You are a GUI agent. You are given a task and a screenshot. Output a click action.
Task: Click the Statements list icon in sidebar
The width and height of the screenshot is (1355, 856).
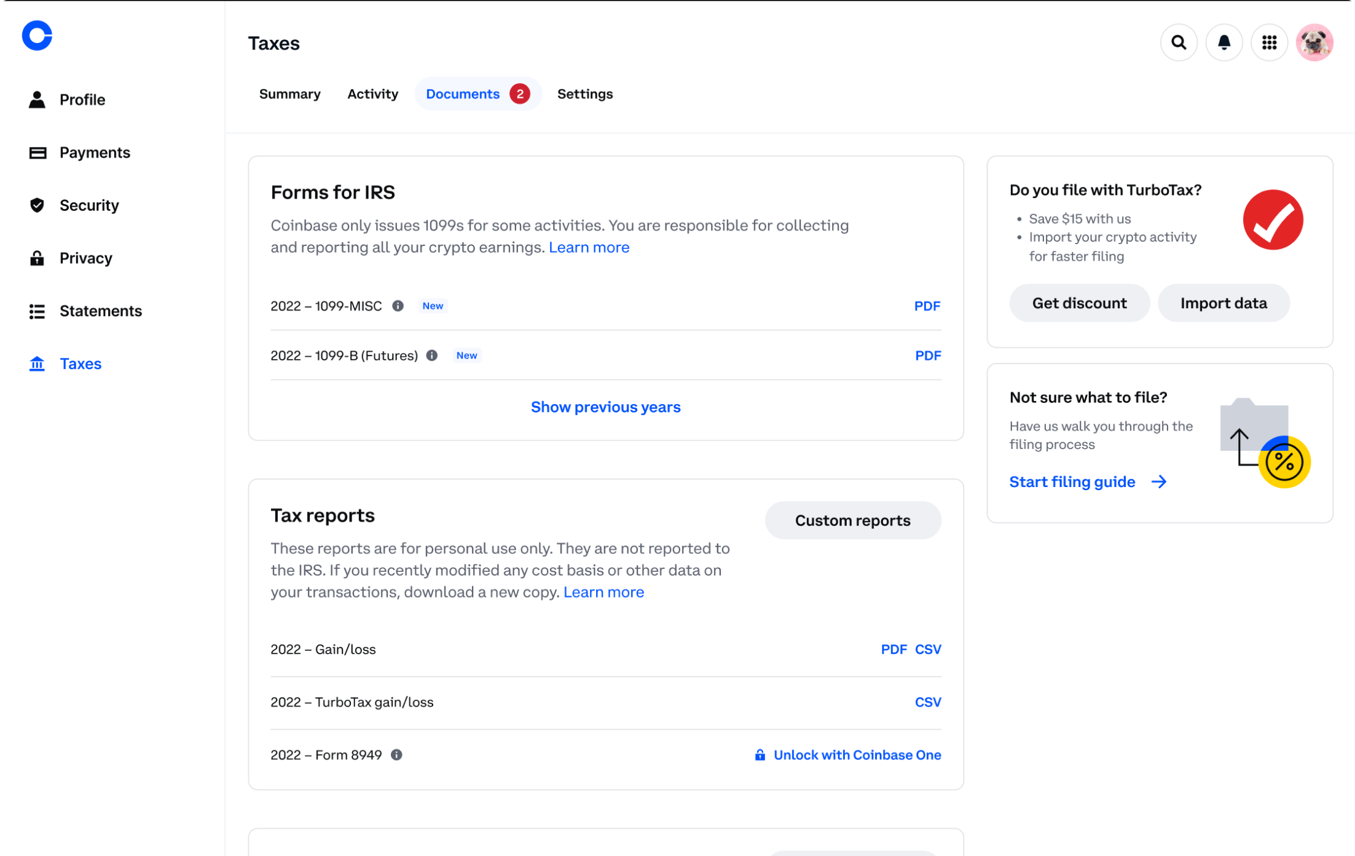37,311
